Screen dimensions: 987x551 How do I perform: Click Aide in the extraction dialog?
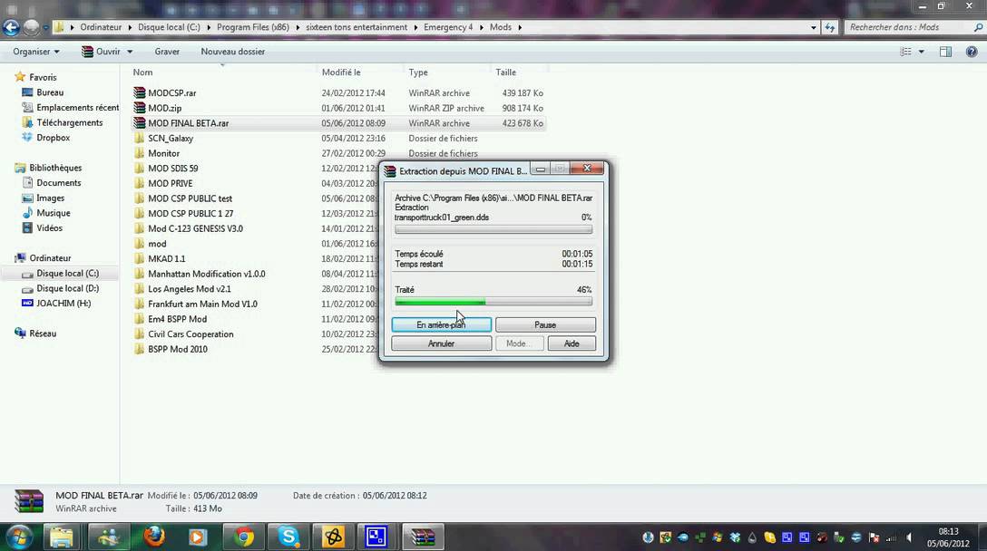tap(572, 343)
